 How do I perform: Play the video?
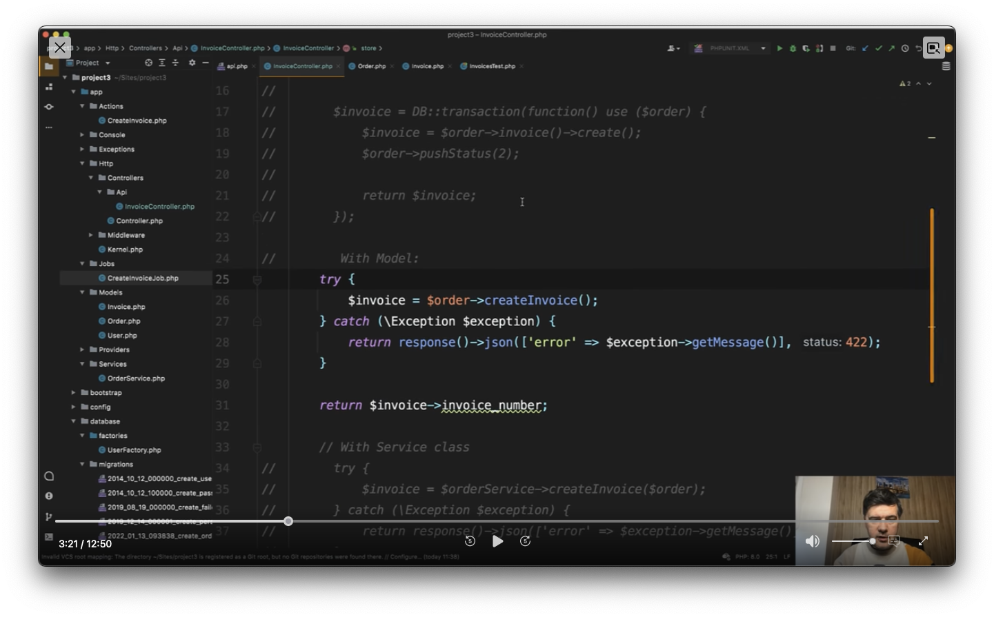click(497, 541)
